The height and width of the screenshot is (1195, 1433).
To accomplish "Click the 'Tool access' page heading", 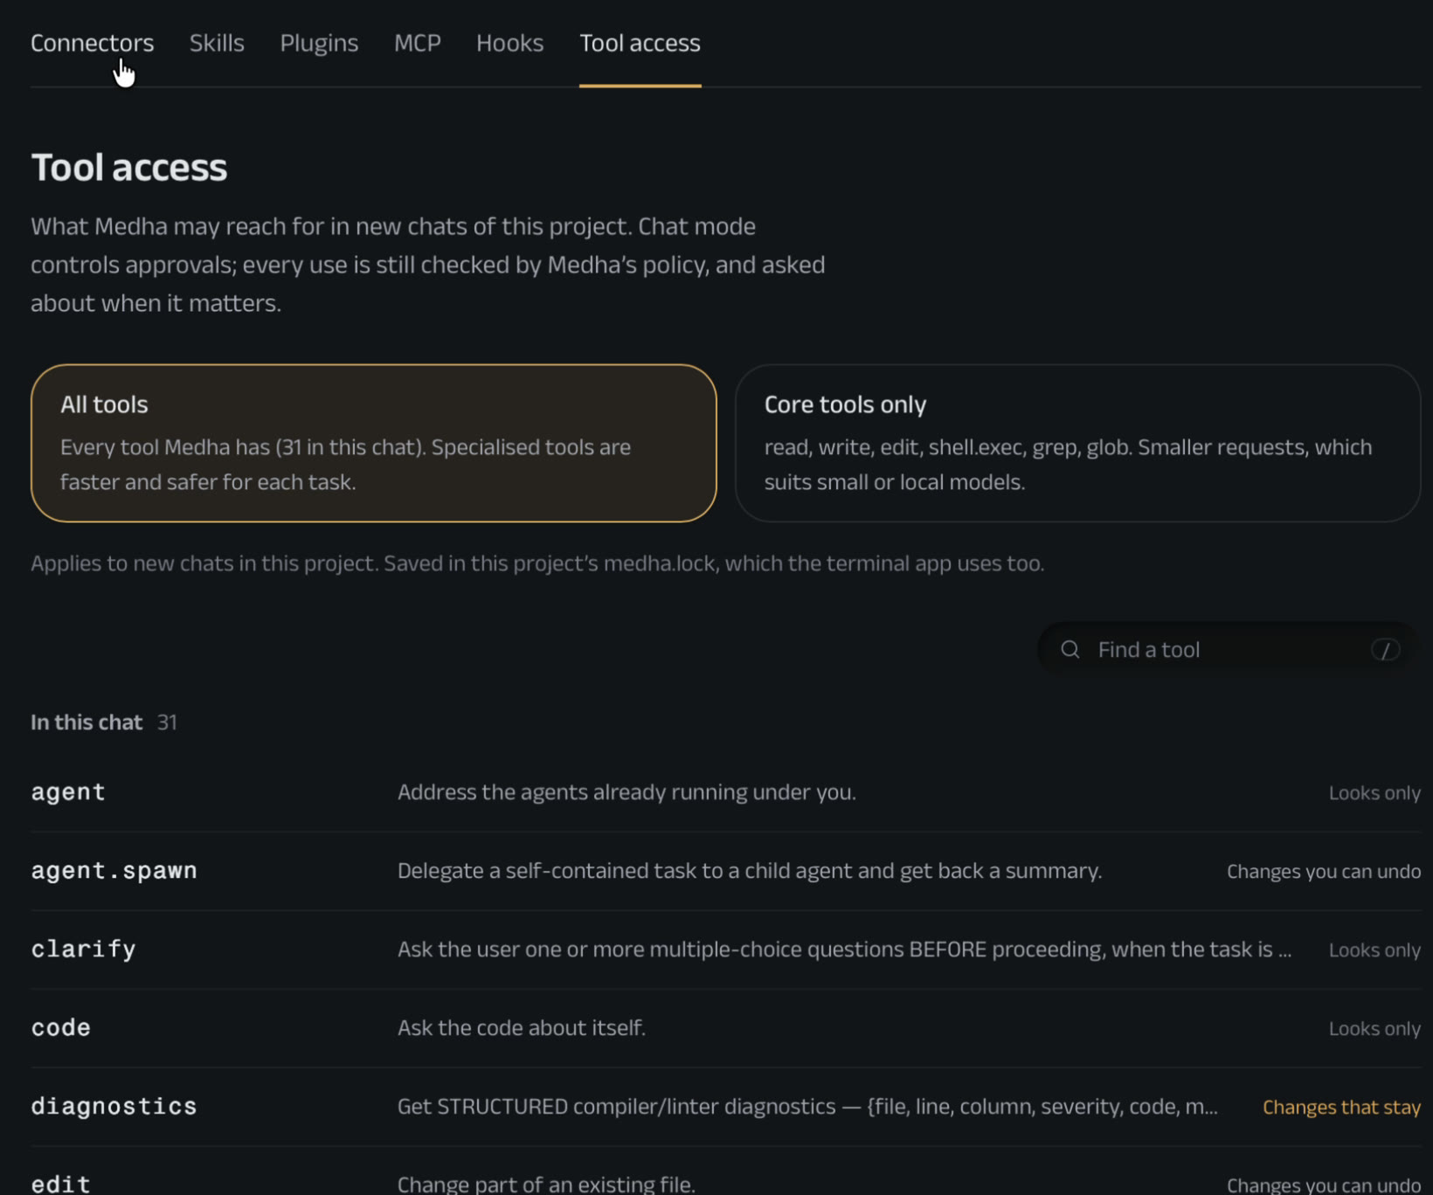I will 129,168.
